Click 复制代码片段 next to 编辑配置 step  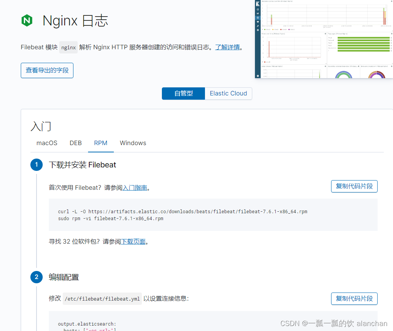(x=354, y=298)
